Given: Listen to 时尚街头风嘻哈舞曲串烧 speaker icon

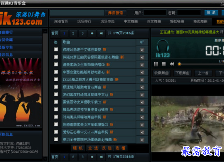Looking at the screenshot, I should 142,117.
